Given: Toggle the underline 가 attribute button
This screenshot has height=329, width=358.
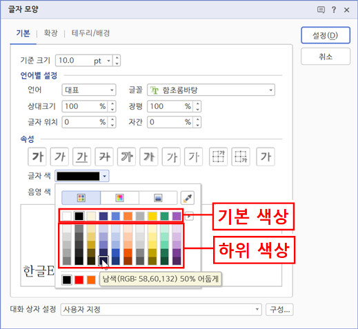Looking at the screenshot, I should pyautogui.click(x=82, y=157).
